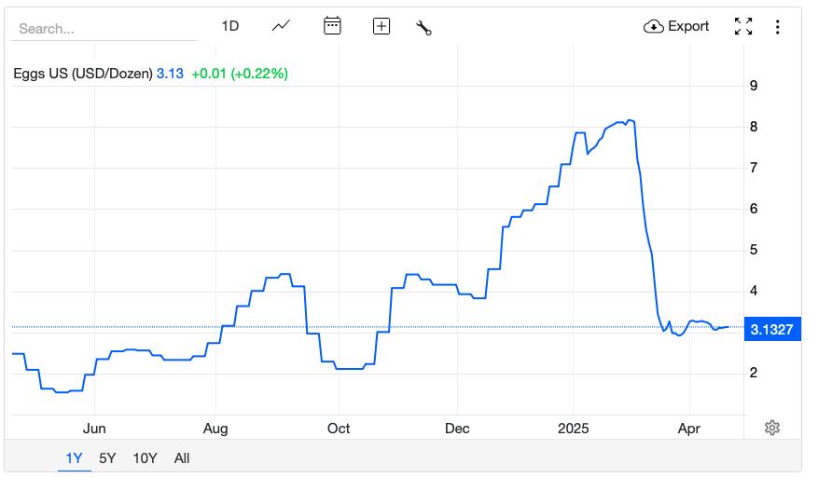818x491 pixels.
Task: Click the Eggs US (USD/Dozen) series label
Action: click(x=83, y=74)
